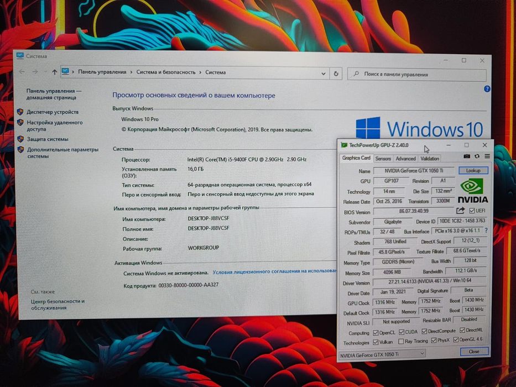
Task: Toggle the DirectML checkbox
Action: [462, 330]
